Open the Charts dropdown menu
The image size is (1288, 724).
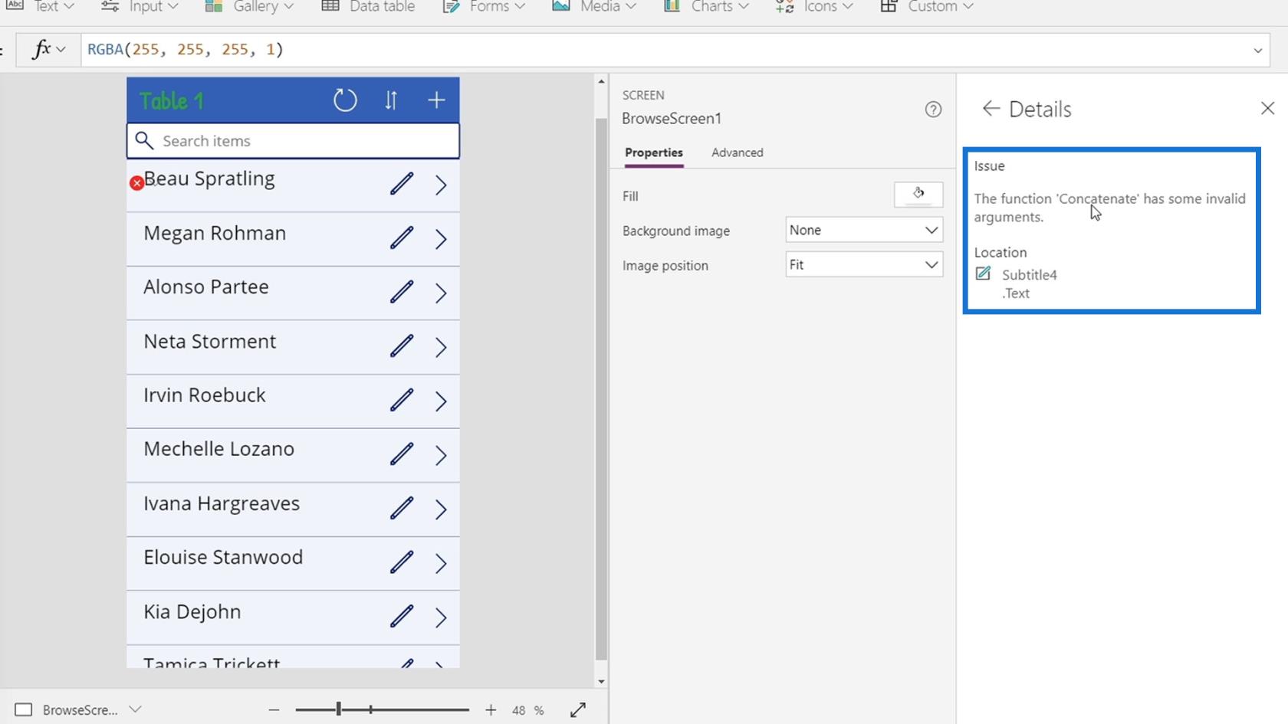click(x=706, y=6)
